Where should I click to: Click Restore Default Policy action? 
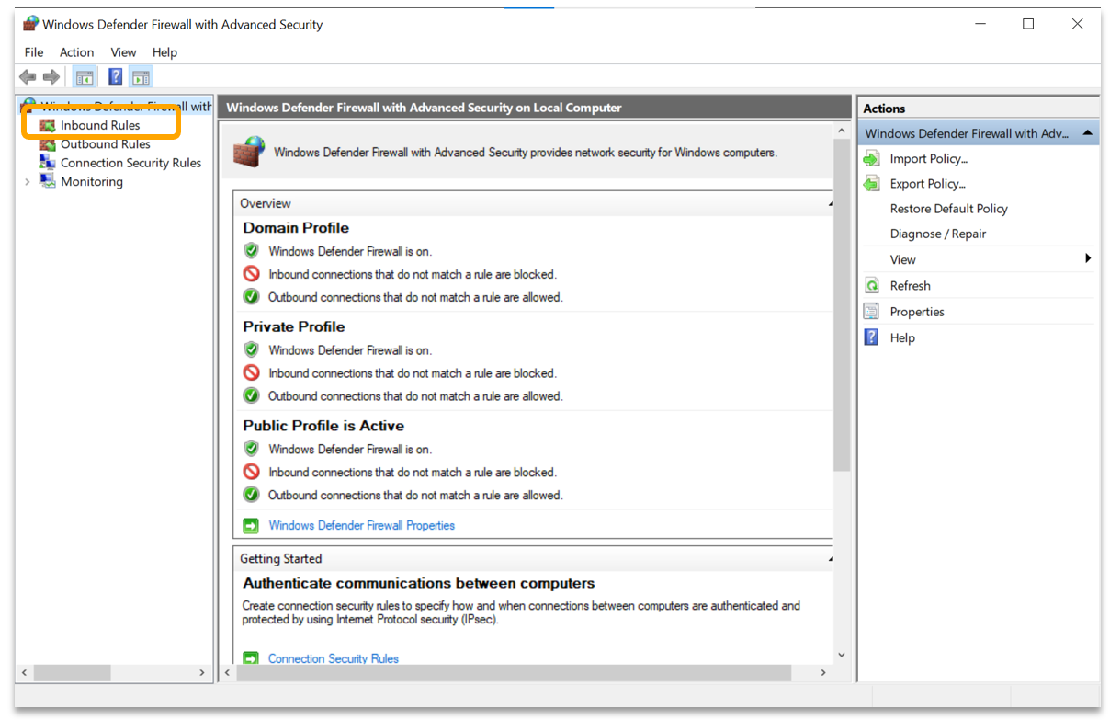pos(948,209)
